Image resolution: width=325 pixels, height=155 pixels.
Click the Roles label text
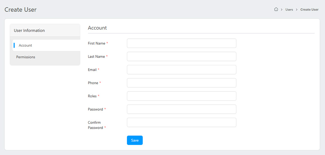(x=92, y=96)
